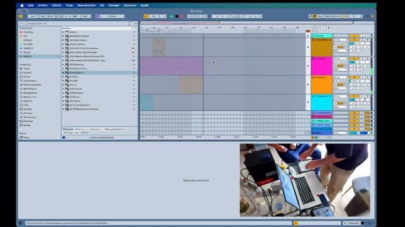Remove the Mixing & Mastering filter tag
This screenshot has height=227, width=405.
pos(127,129)
